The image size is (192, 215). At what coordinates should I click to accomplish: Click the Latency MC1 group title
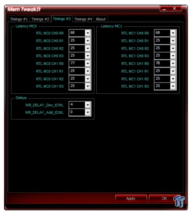pos(111,26)
